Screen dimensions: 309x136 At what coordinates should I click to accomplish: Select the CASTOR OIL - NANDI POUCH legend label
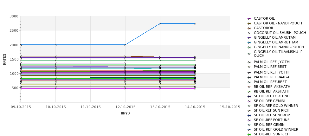[278, 23]
